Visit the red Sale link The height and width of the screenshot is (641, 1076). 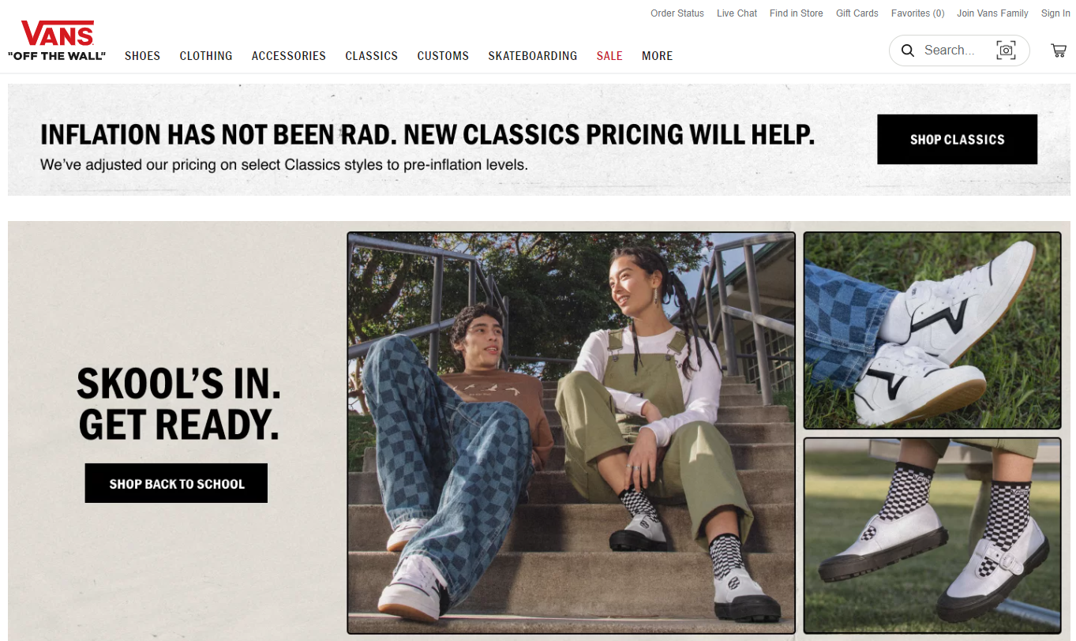pos(609,56)
